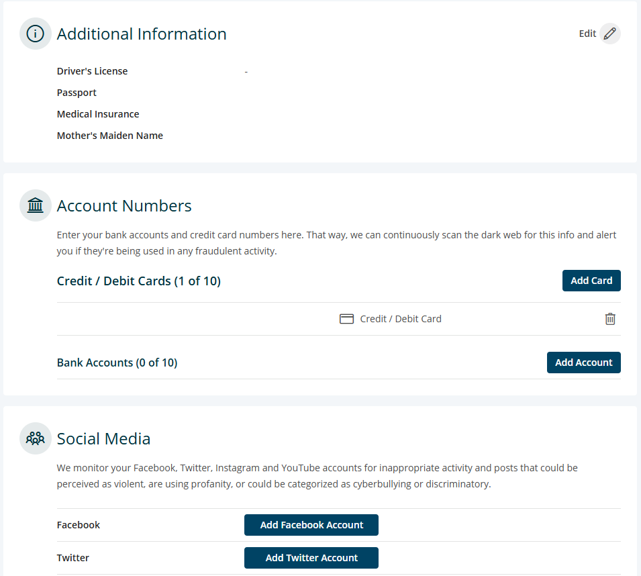
Task: Click the Bank Accounts section heading
Action: (x=117, y=362)
